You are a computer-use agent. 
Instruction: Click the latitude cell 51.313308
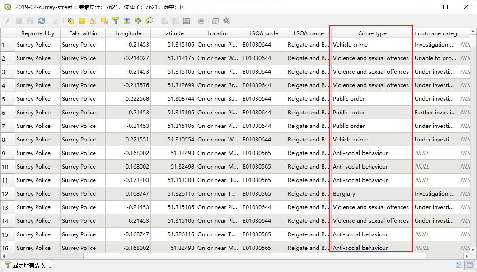tap(173, 180)
